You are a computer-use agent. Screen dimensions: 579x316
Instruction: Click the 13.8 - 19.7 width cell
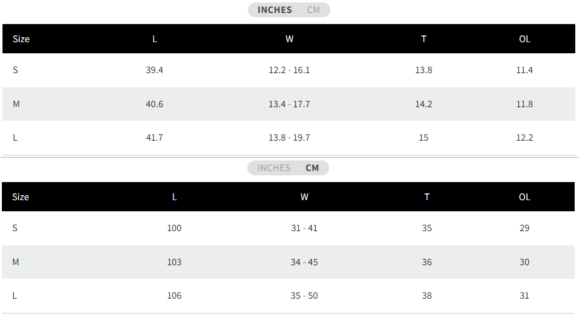289,138
